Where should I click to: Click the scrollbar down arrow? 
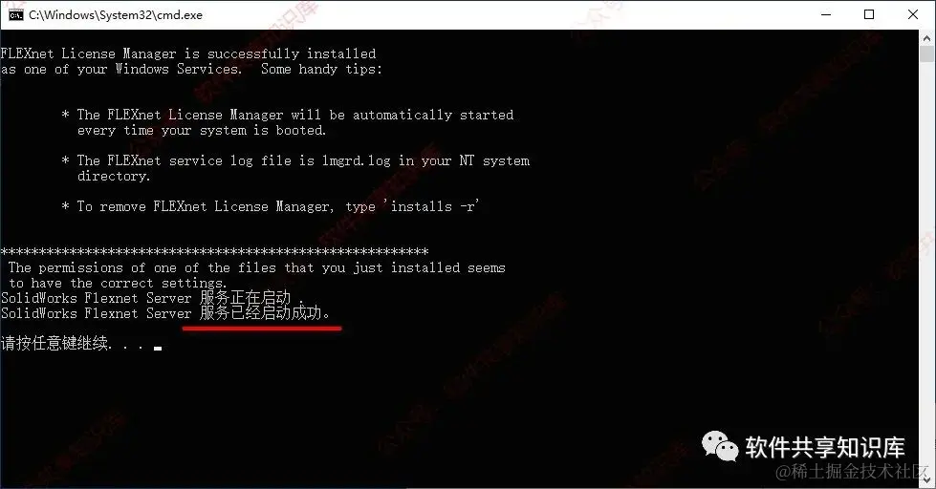point(927,478)
